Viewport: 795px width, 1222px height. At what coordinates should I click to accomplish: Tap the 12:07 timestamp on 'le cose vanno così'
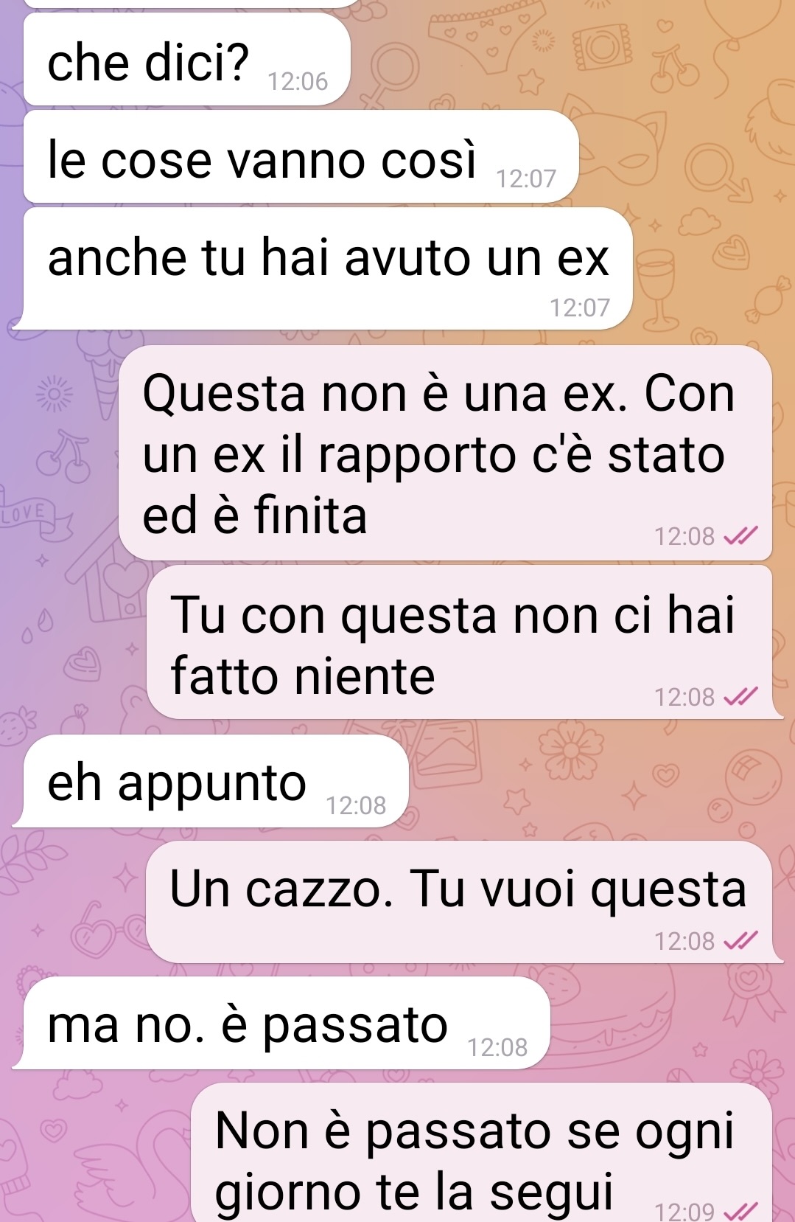(526, 178)
